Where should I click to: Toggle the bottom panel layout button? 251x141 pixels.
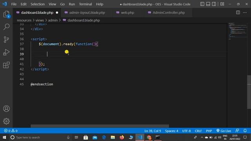coord(208,4)
